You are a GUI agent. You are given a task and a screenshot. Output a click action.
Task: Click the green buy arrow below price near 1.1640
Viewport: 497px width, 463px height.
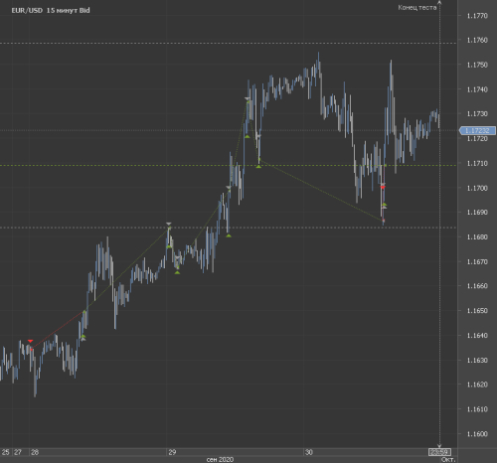(x=83, y=337)
